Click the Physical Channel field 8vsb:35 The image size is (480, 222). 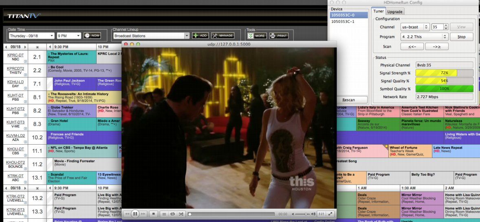click(x=444, y=65)
